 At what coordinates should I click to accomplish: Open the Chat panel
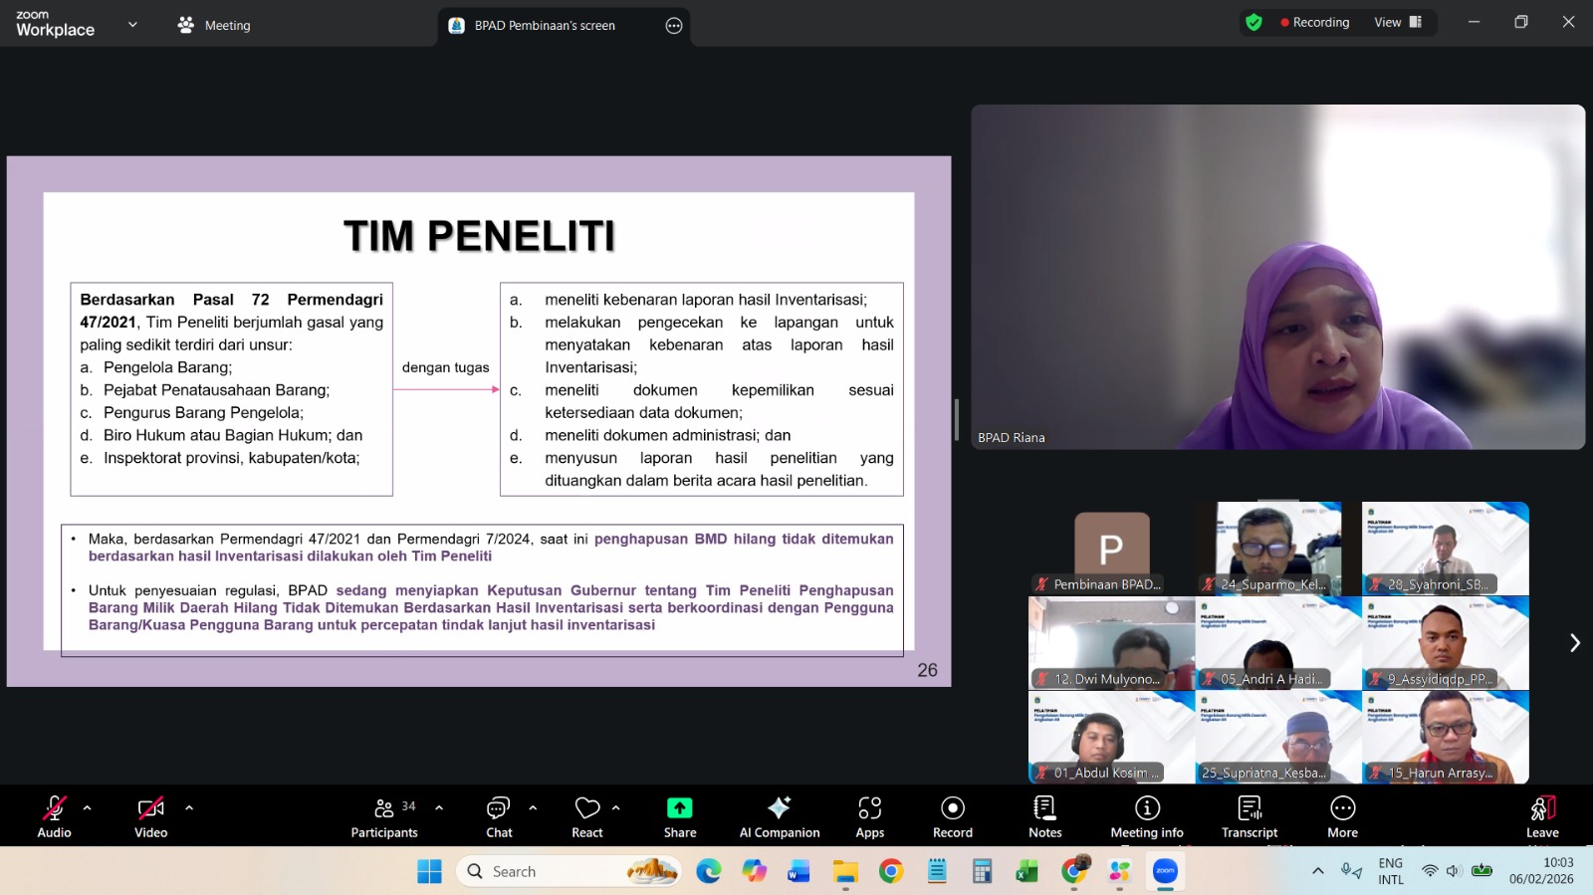[x=499, y=816]
